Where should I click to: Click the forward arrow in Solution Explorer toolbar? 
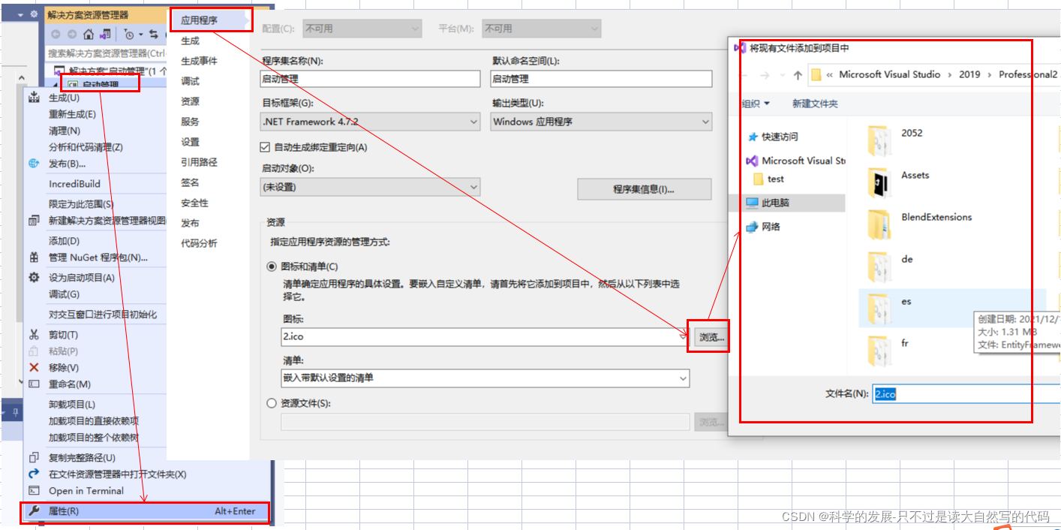[72, 34]
